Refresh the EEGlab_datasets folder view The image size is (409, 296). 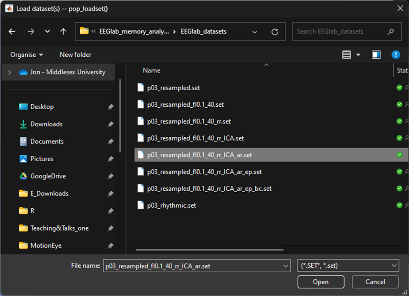[x=274, y=32]
